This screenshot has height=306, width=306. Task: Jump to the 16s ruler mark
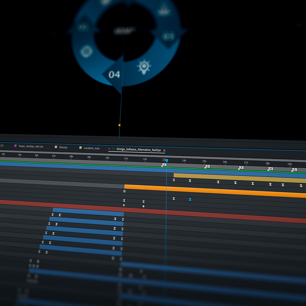(x=225, y=162)
